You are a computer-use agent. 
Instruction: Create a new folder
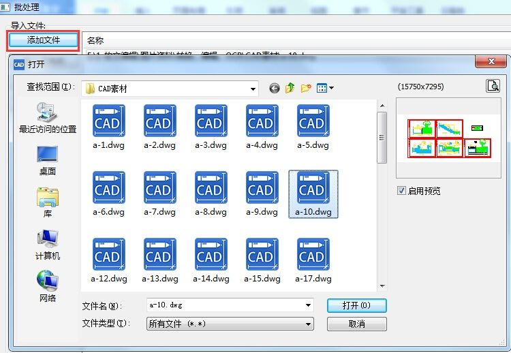(x=306, y=88)
